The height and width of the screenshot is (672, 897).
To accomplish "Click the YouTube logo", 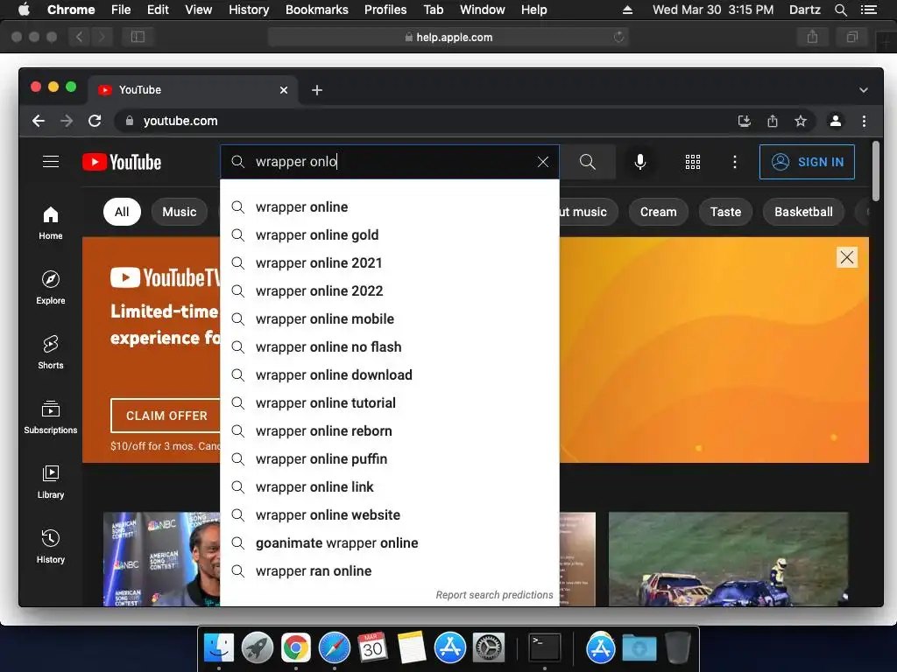I will point(122,162).
